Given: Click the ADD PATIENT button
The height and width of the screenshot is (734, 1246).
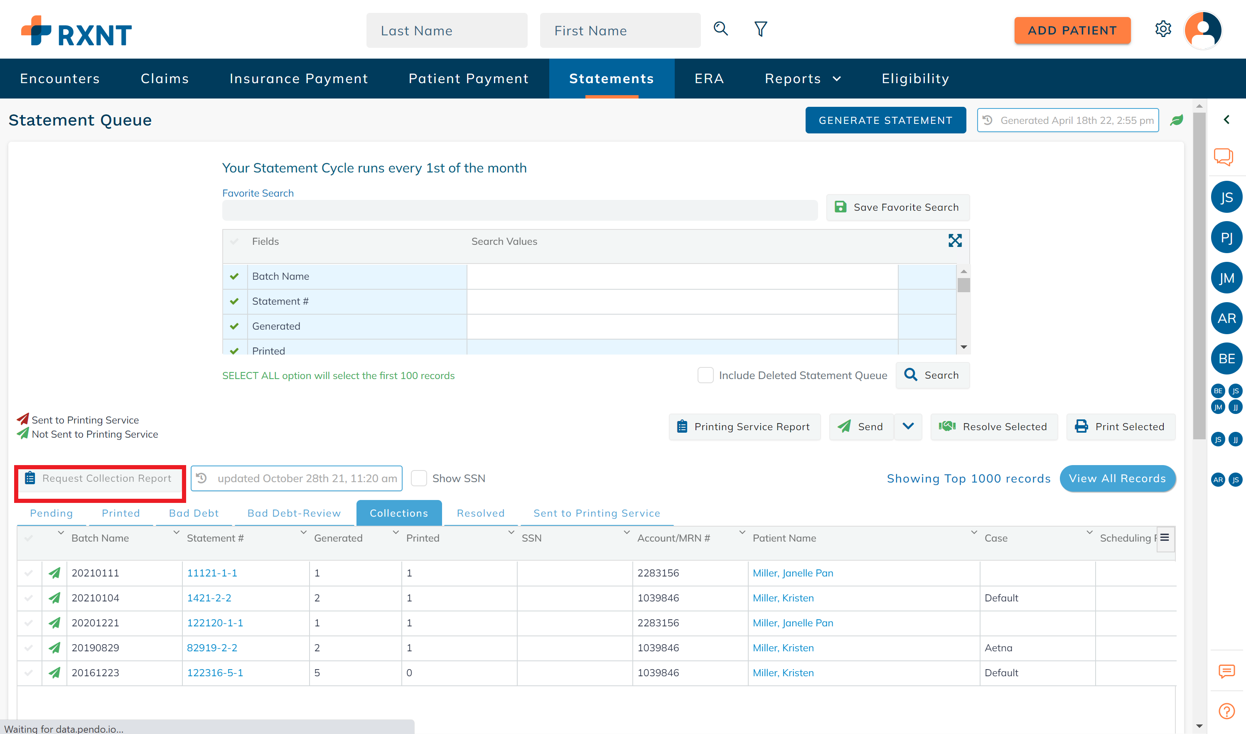Looking at the screenshot, I should click(x=1072, y=30).
